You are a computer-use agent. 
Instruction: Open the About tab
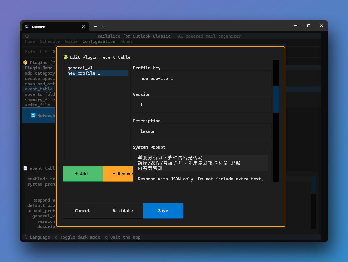126,41
